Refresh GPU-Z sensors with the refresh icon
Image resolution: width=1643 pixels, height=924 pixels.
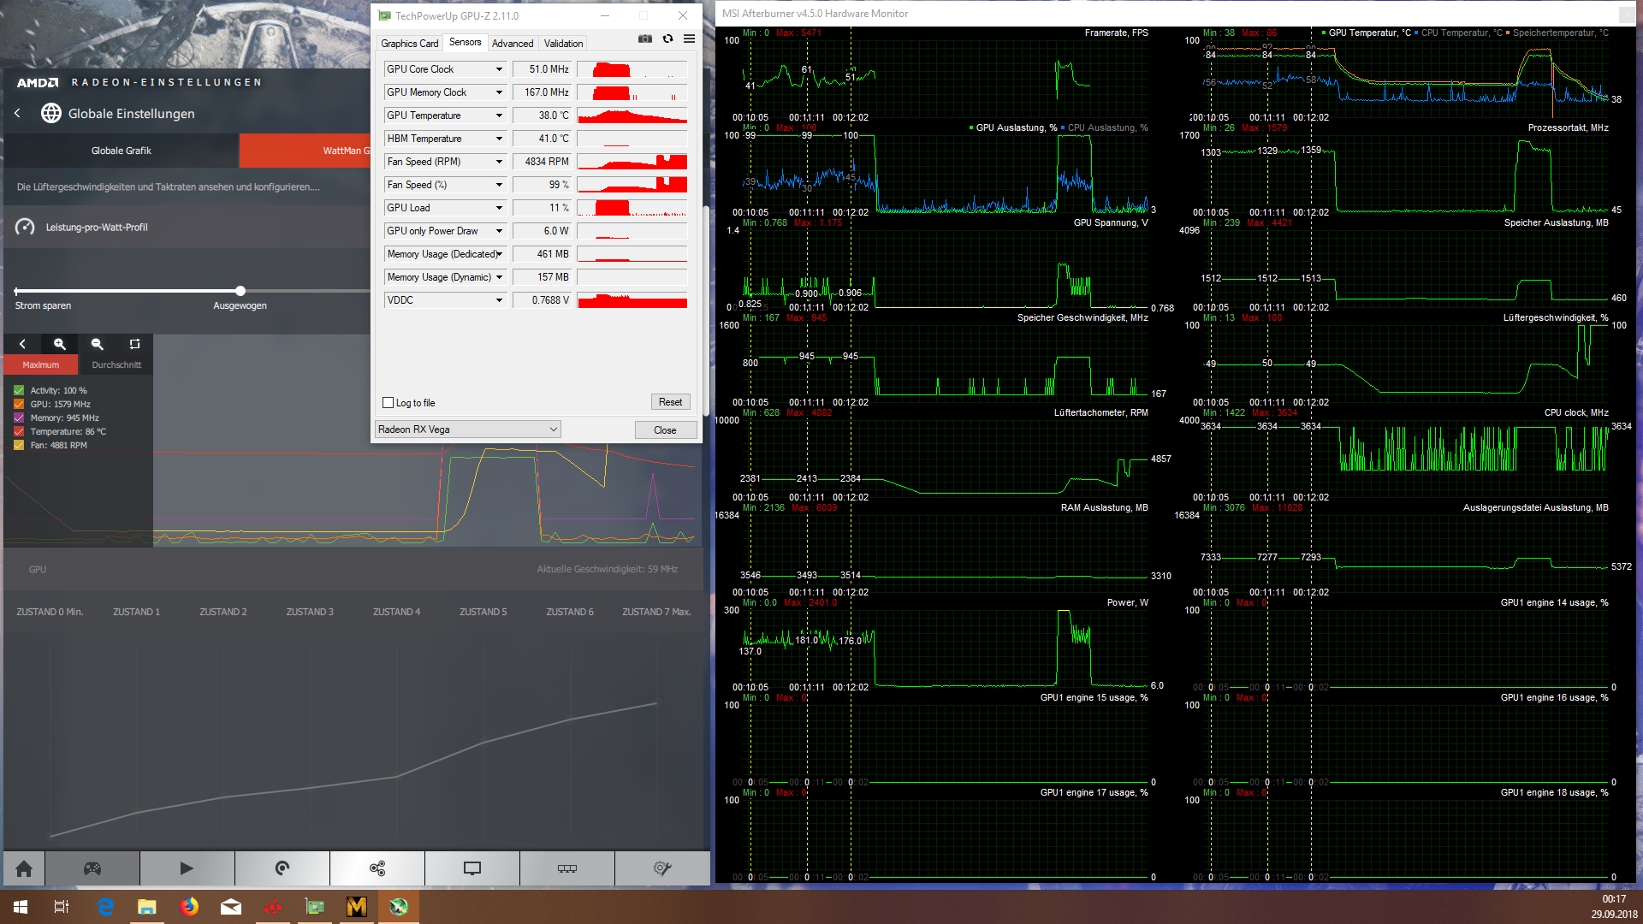pos(667,39)
